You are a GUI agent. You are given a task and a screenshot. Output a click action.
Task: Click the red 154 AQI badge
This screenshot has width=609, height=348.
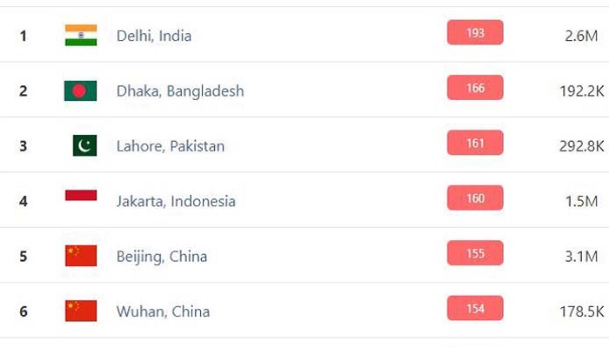475,308
